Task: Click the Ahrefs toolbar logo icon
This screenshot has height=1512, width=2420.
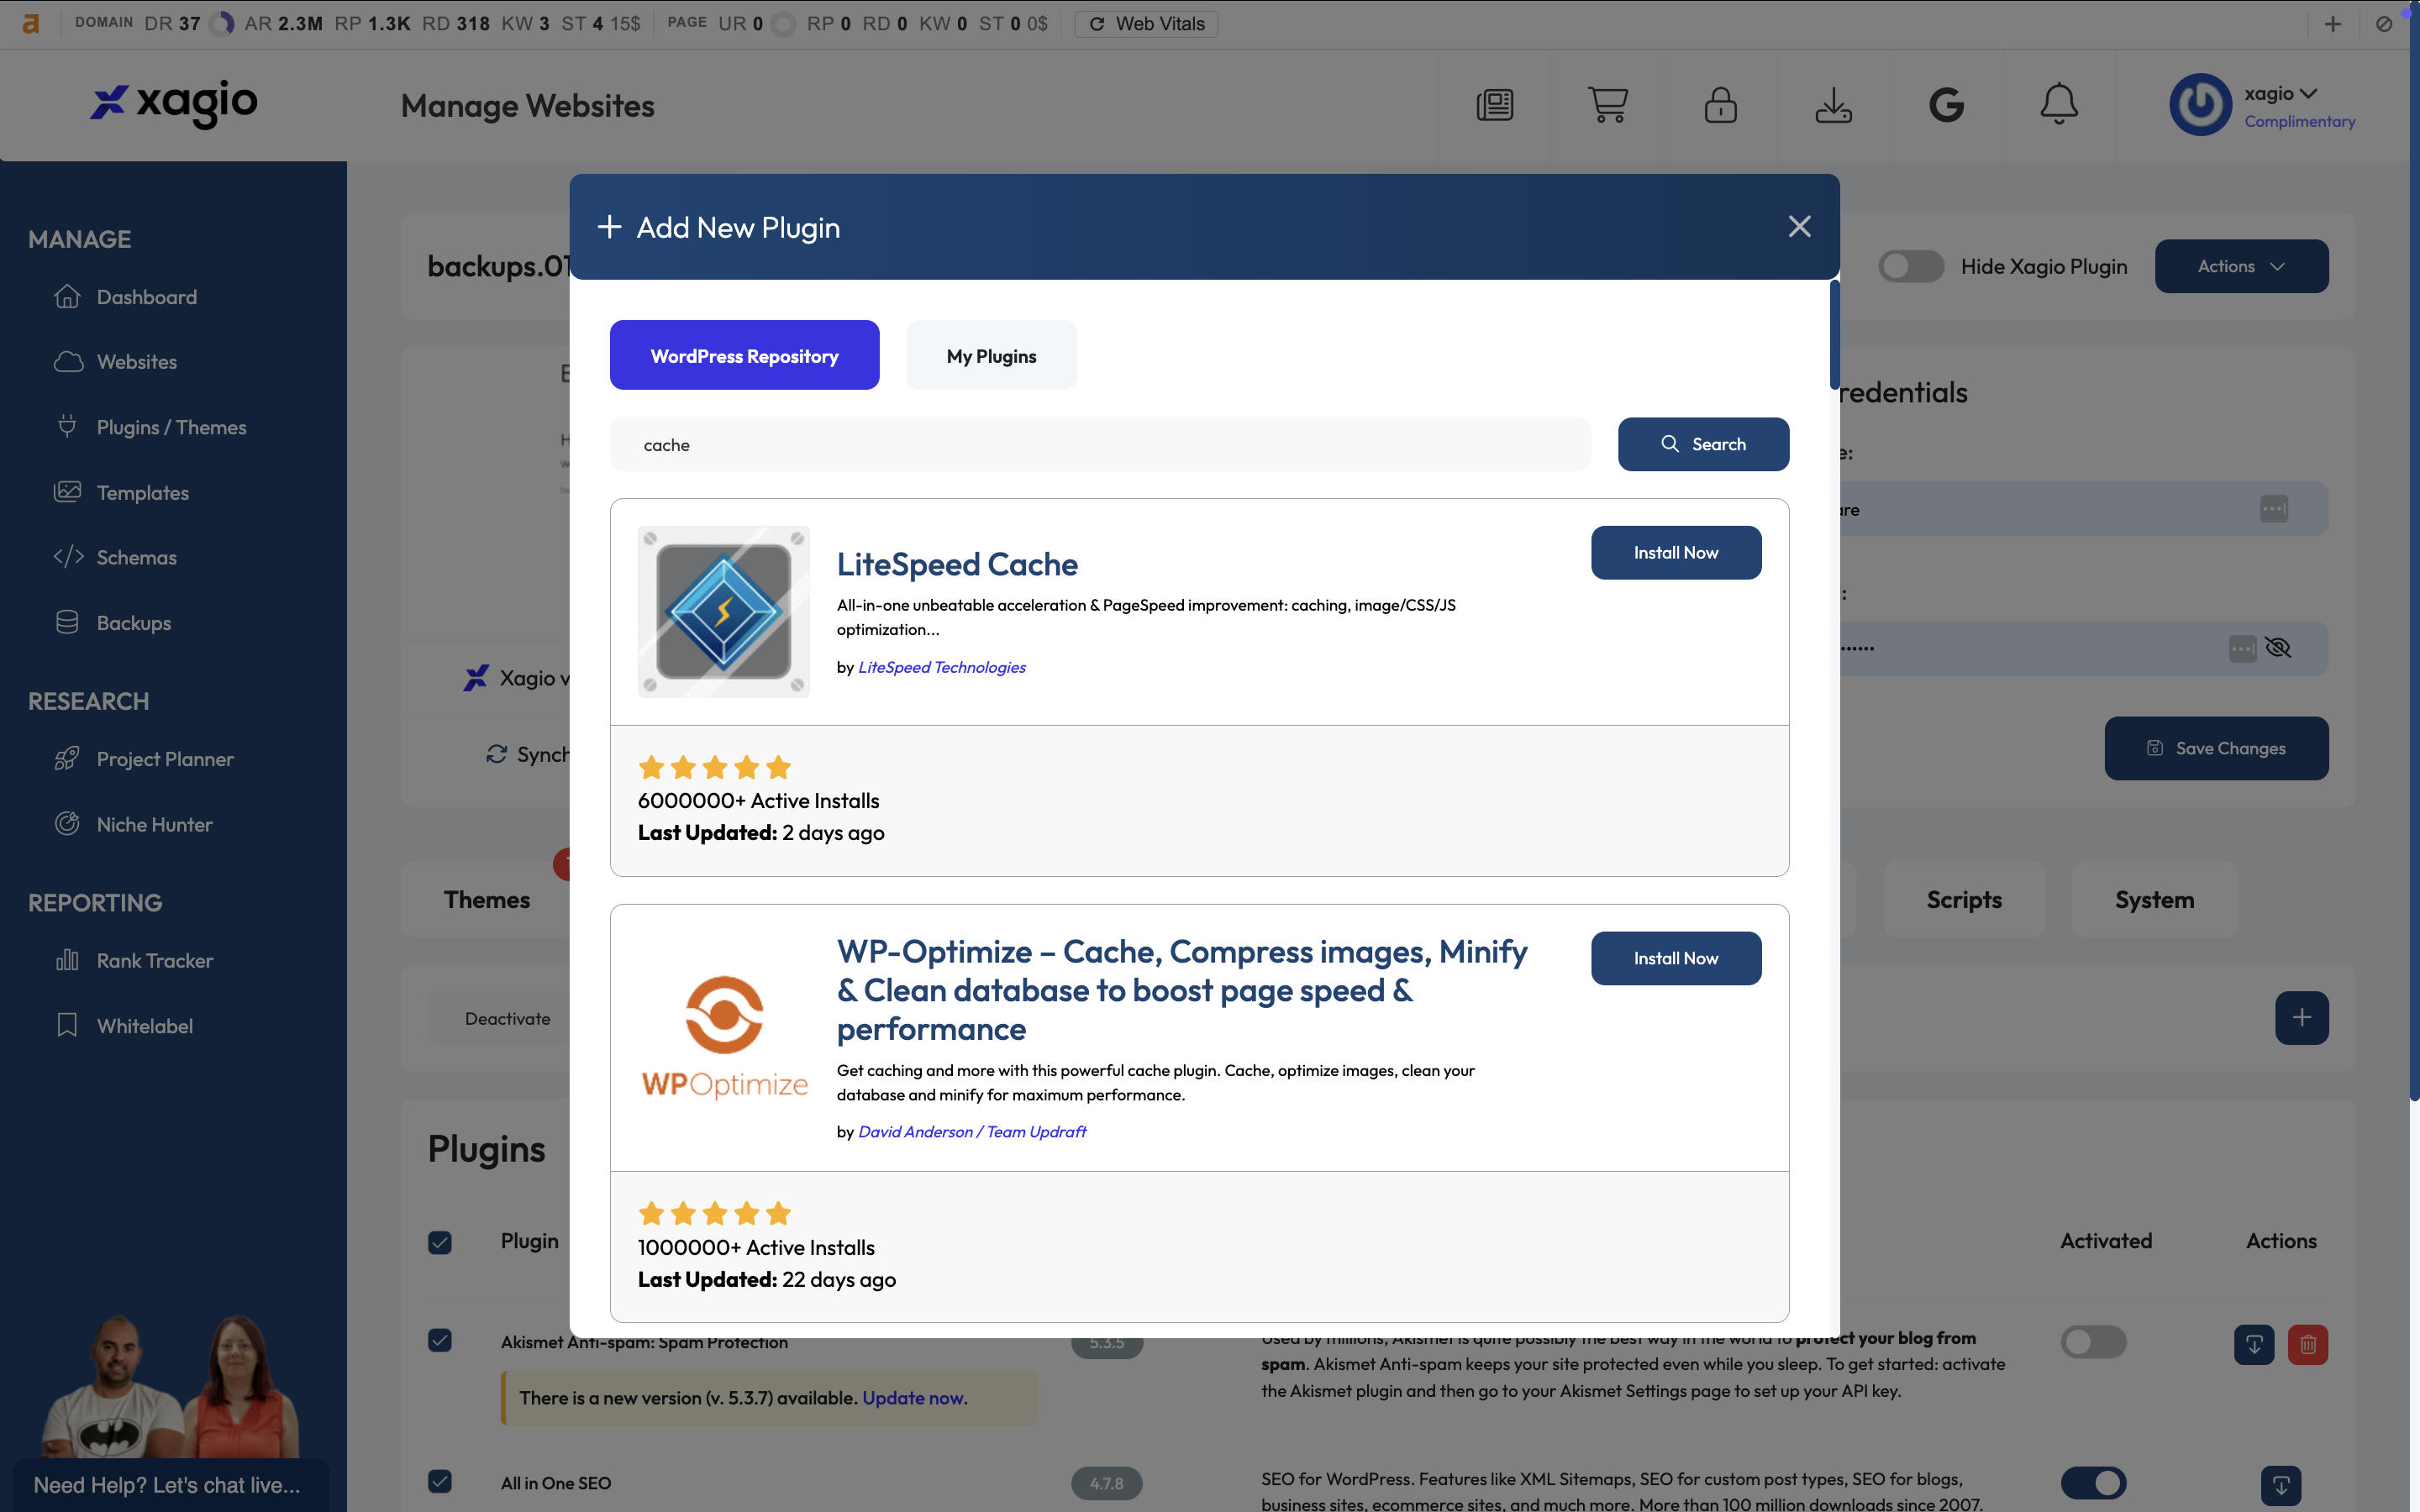Action: point(31,23)
